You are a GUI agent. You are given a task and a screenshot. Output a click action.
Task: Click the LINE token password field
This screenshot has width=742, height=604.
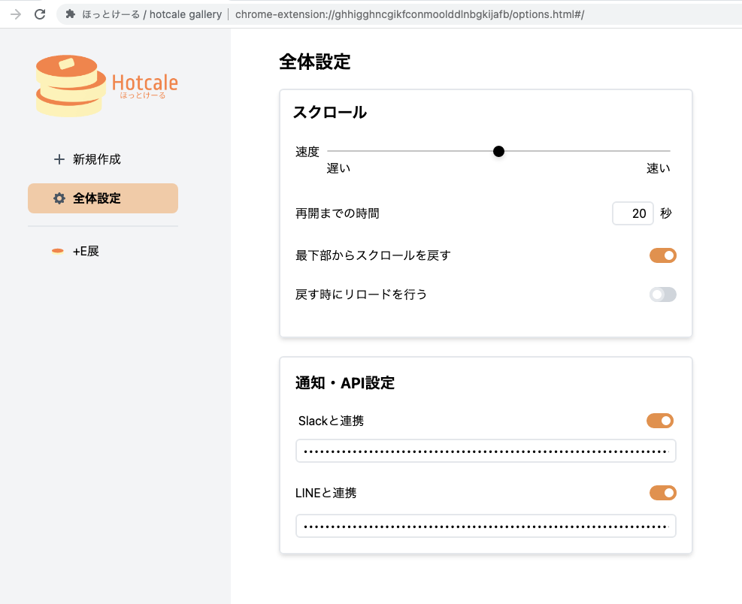coord(486,527)
